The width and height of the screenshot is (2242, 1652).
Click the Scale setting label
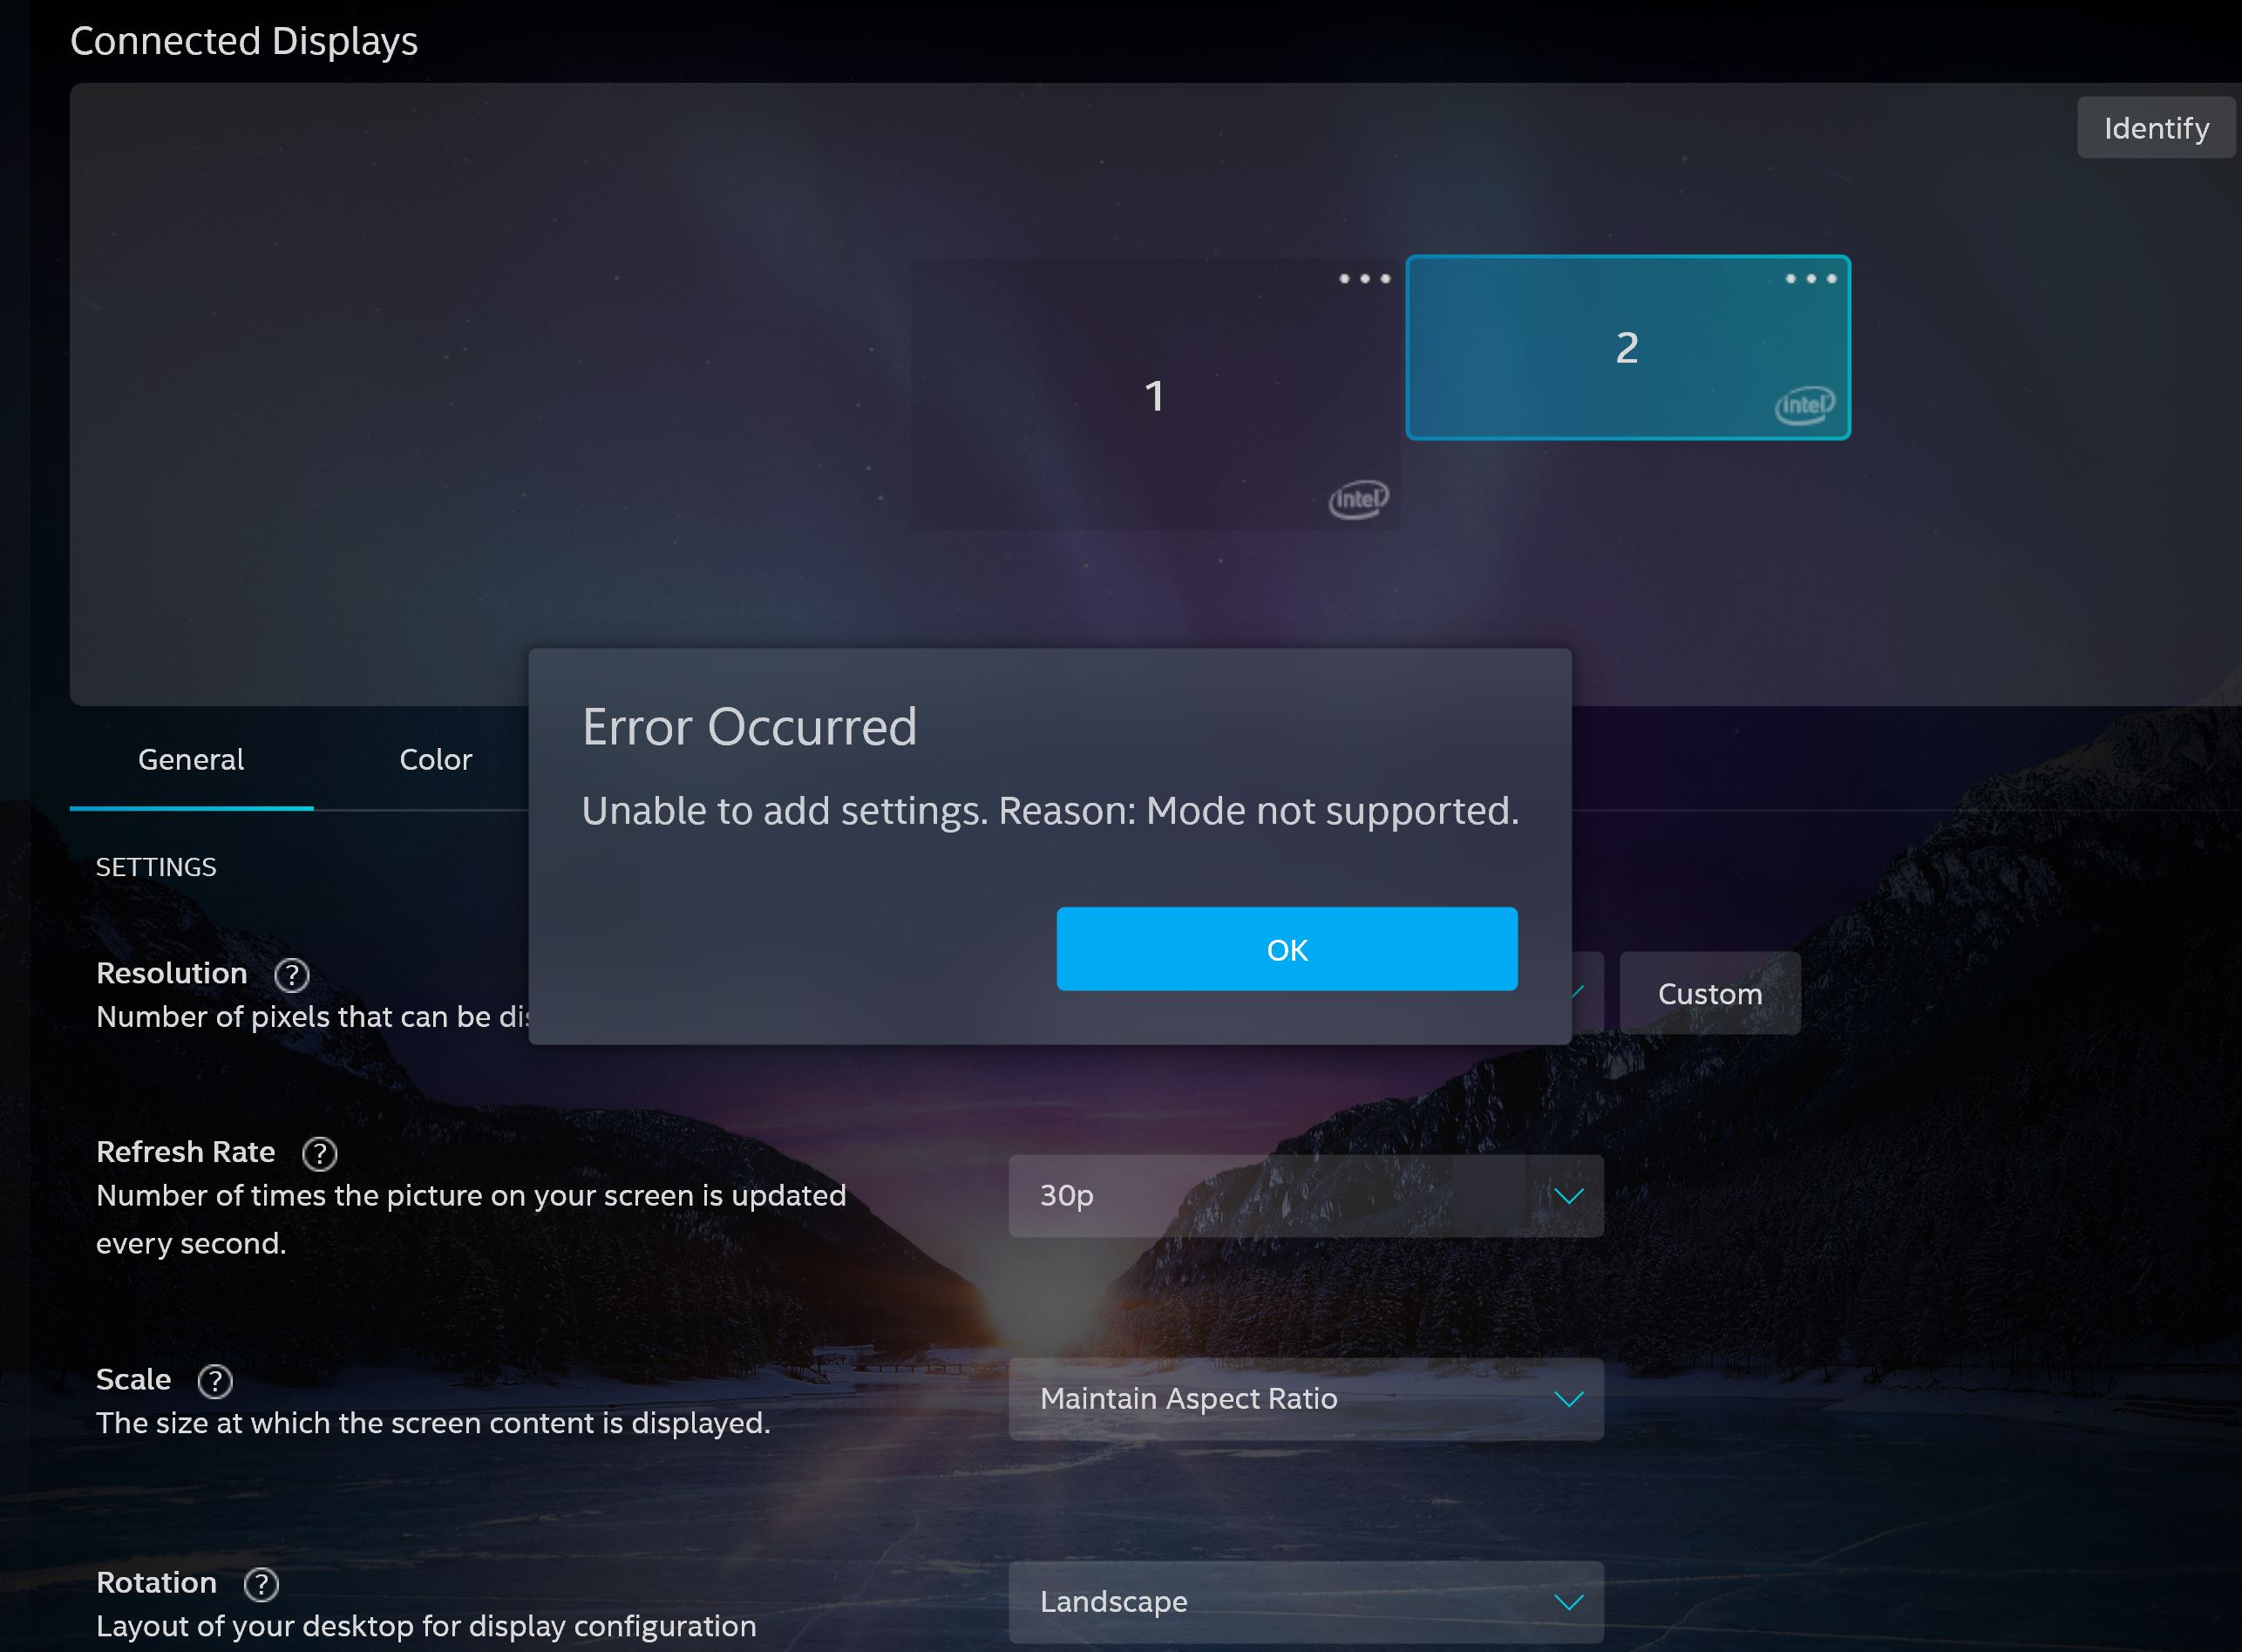[134, 1381]
